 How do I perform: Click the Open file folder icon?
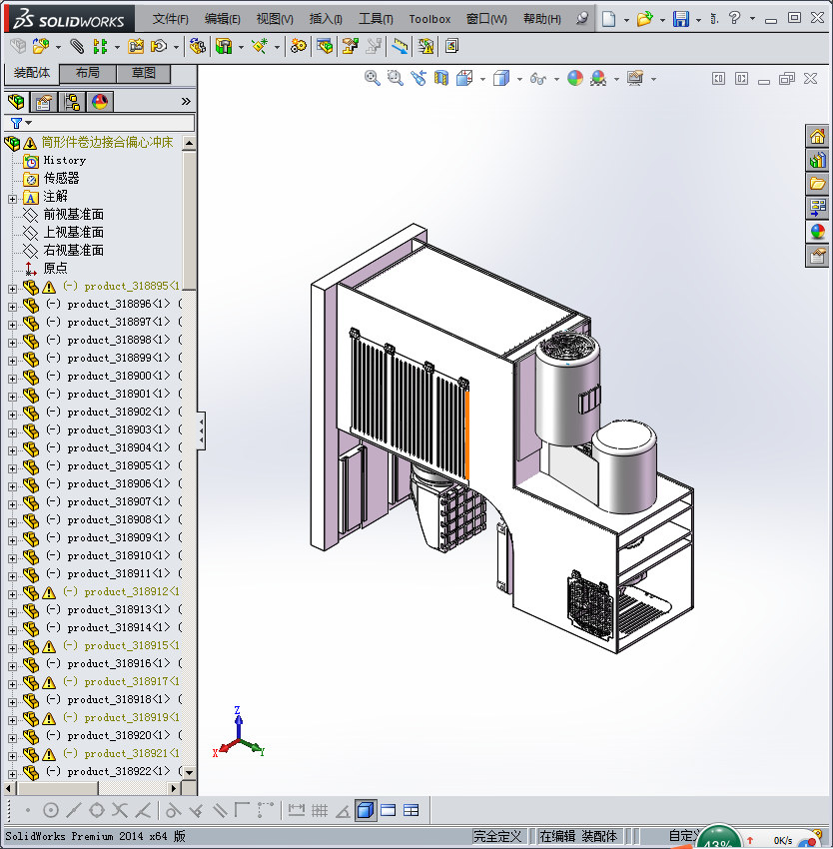644,20
